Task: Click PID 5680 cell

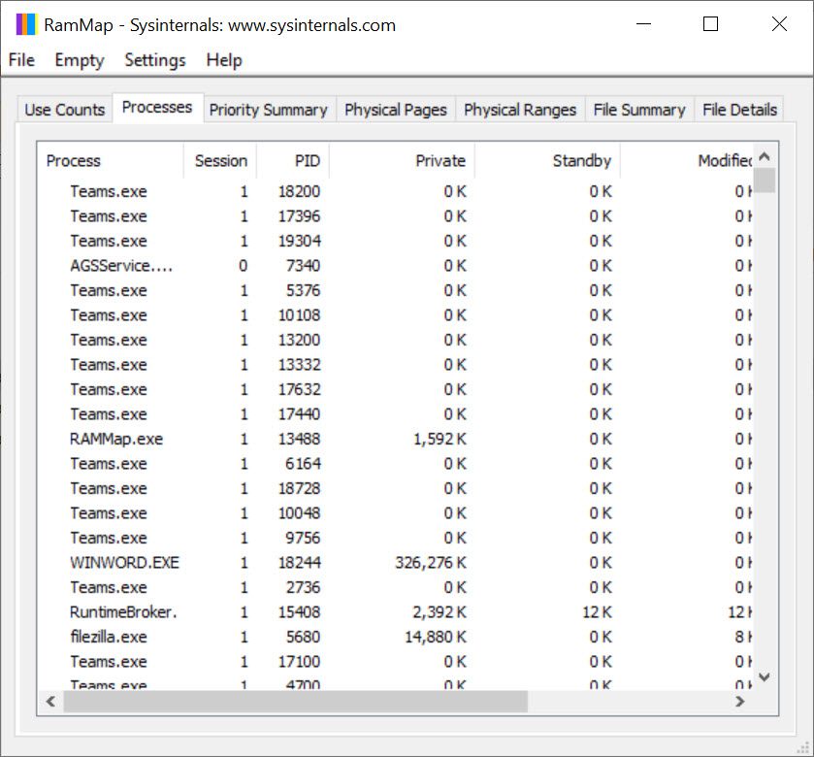Action: pyautogui.click(x=303, y=637)
